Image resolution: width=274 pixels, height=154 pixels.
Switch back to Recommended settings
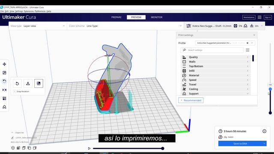point(191,100)
